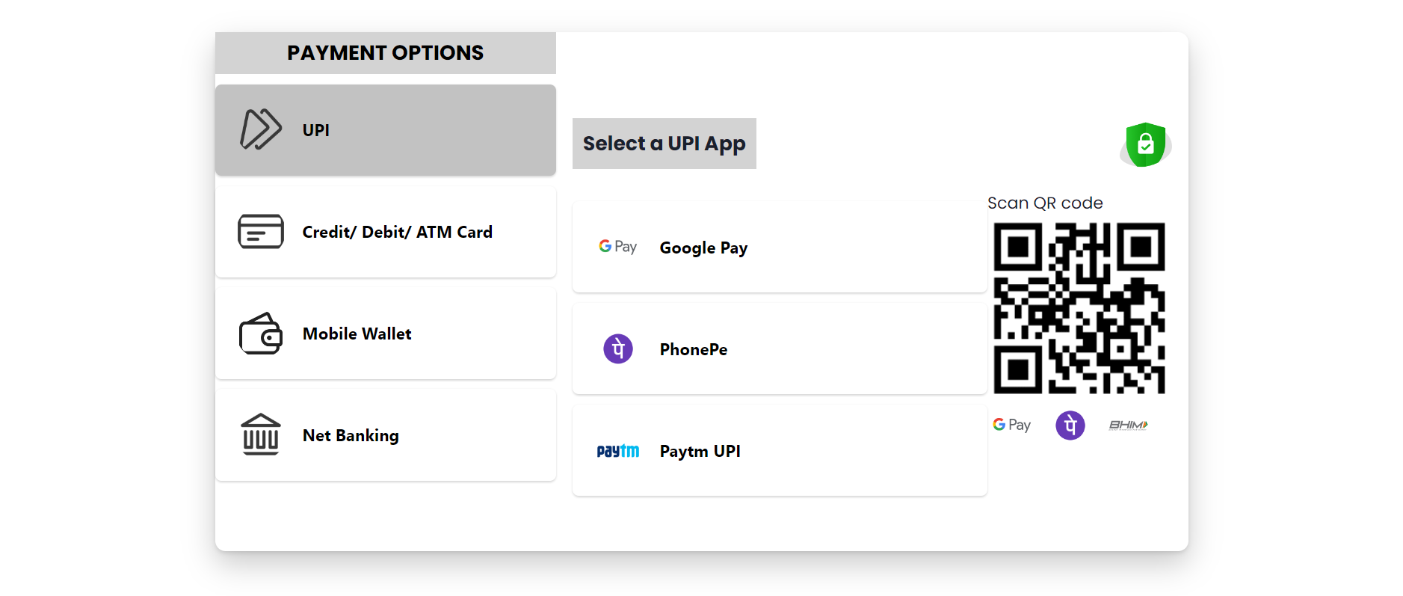1403x596 pixels.
Task: Click the BHIM logo under QR code
Action: click(1128, 425)
